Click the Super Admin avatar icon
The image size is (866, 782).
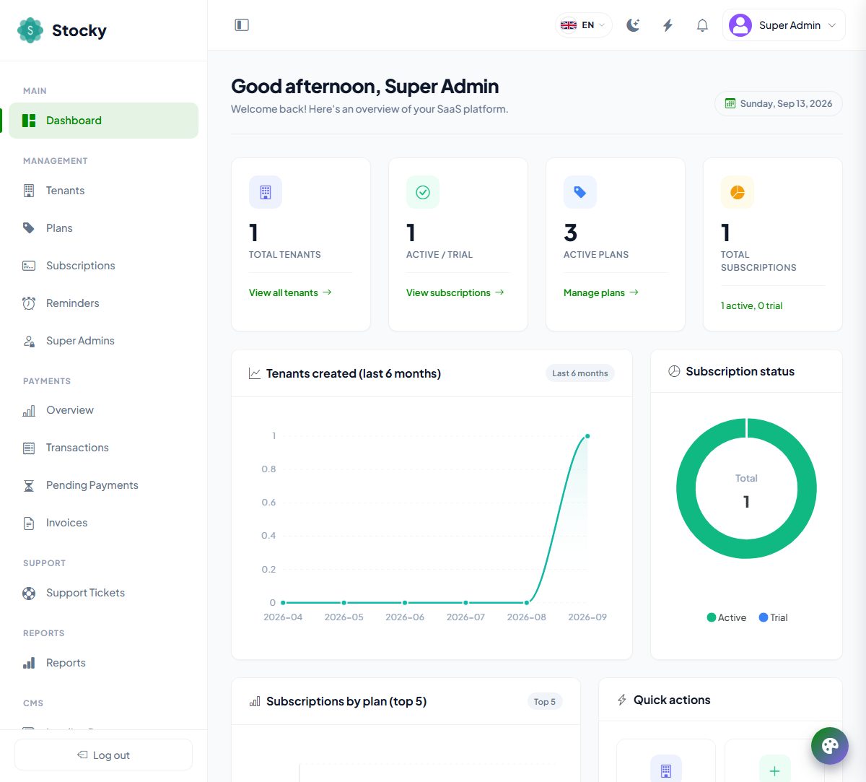tap(740, 25)
